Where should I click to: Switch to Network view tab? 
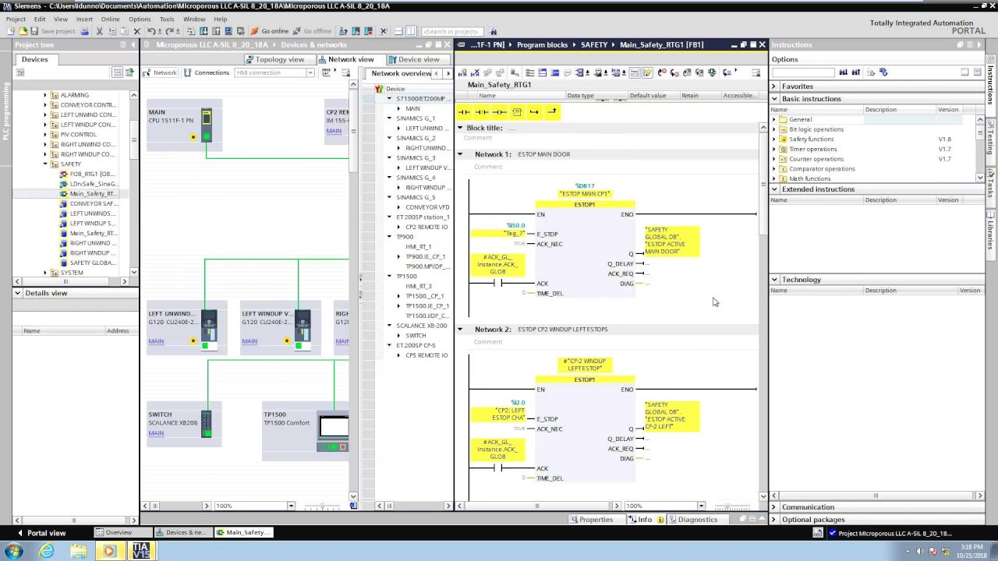point(346,59)
